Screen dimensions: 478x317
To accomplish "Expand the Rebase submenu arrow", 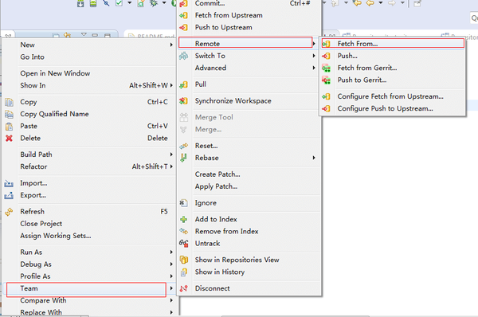I will [314, 158].
